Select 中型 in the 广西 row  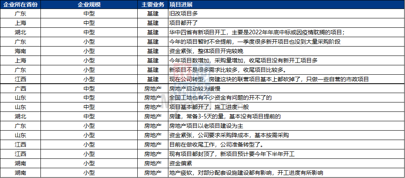89,89
